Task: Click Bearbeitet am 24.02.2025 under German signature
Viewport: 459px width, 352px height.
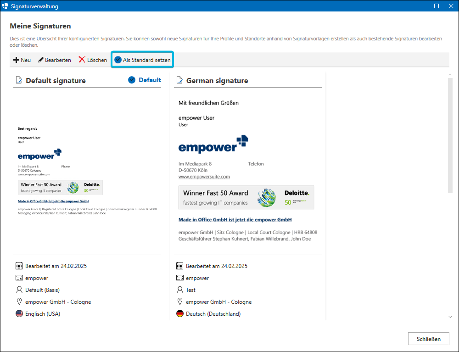Action: (x=217, y=266)
